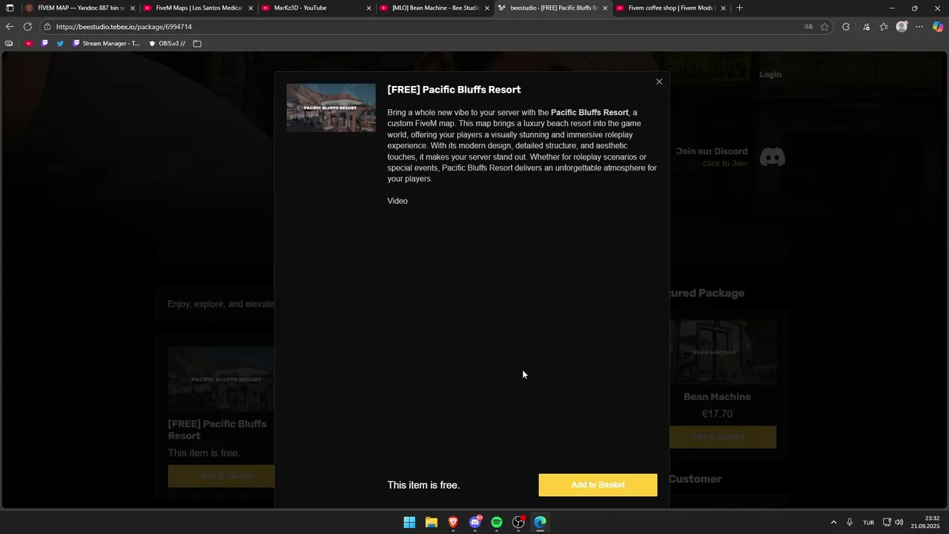Show hidden system tray icons
Image resolution: width=949 pixels, height=534 pixels.
pos(833,522)
